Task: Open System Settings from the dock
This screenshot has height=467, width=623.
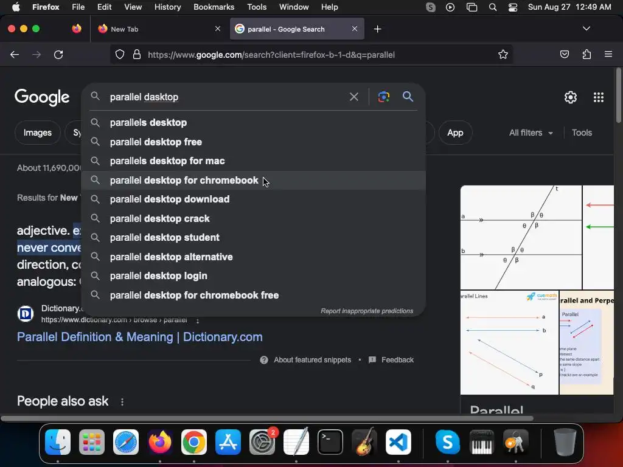Action: [x=262, y=442]
